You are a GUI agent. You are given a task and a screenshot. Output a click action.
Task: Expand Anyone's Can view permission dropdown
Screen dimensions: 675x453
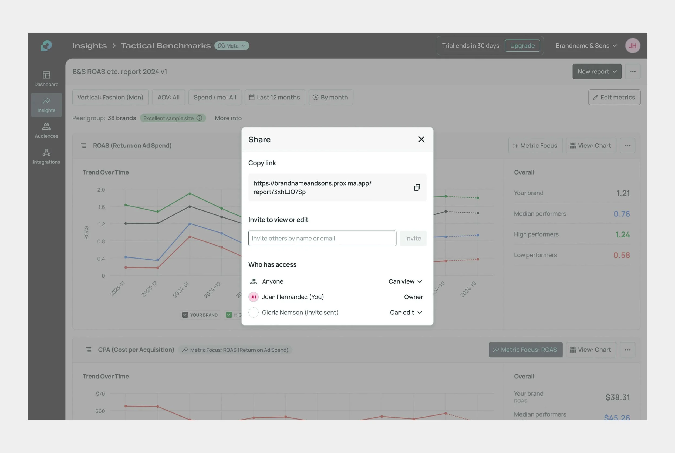(405, 281)
